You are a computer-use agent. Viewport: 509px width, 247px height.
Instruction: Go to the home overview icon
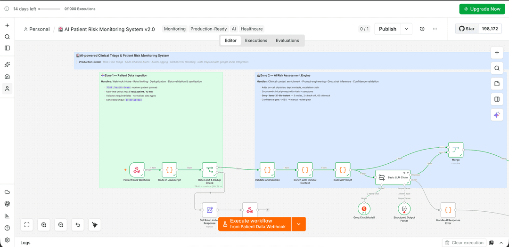[7, 77]
